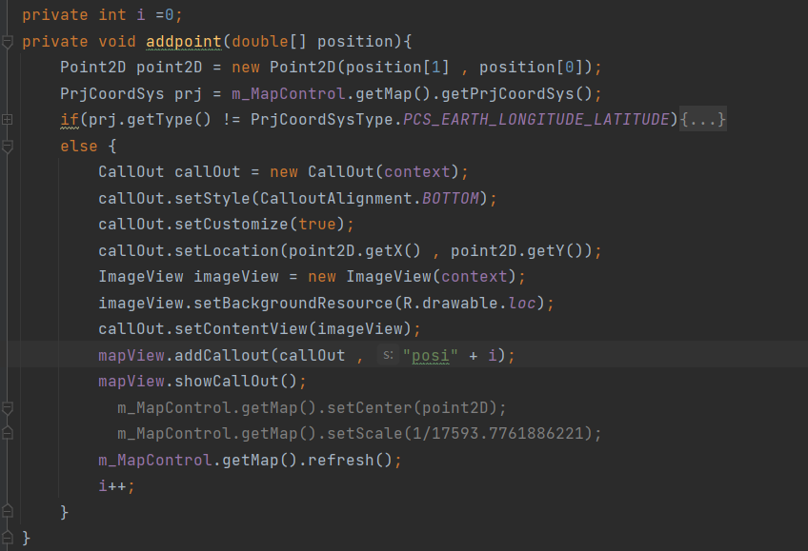Click the showCallOut method call
Screen dimensions: 808x551
pyautogui.click(x=226, y=382)
